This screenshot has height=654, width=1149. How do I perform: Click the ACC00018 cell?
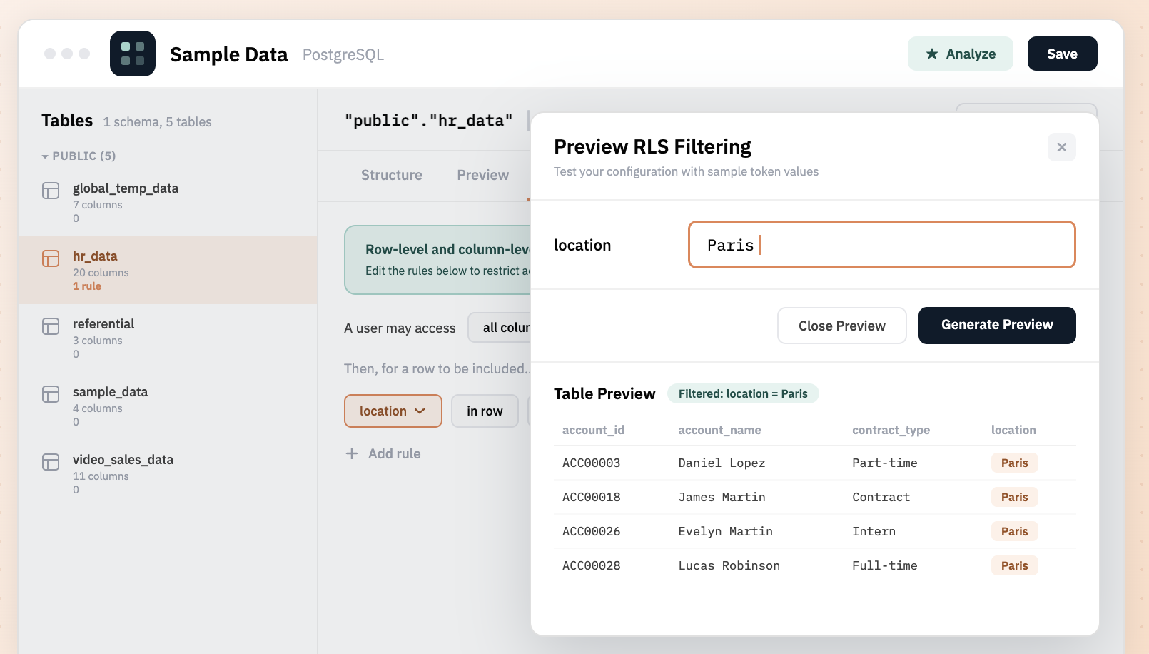[592, 497]
